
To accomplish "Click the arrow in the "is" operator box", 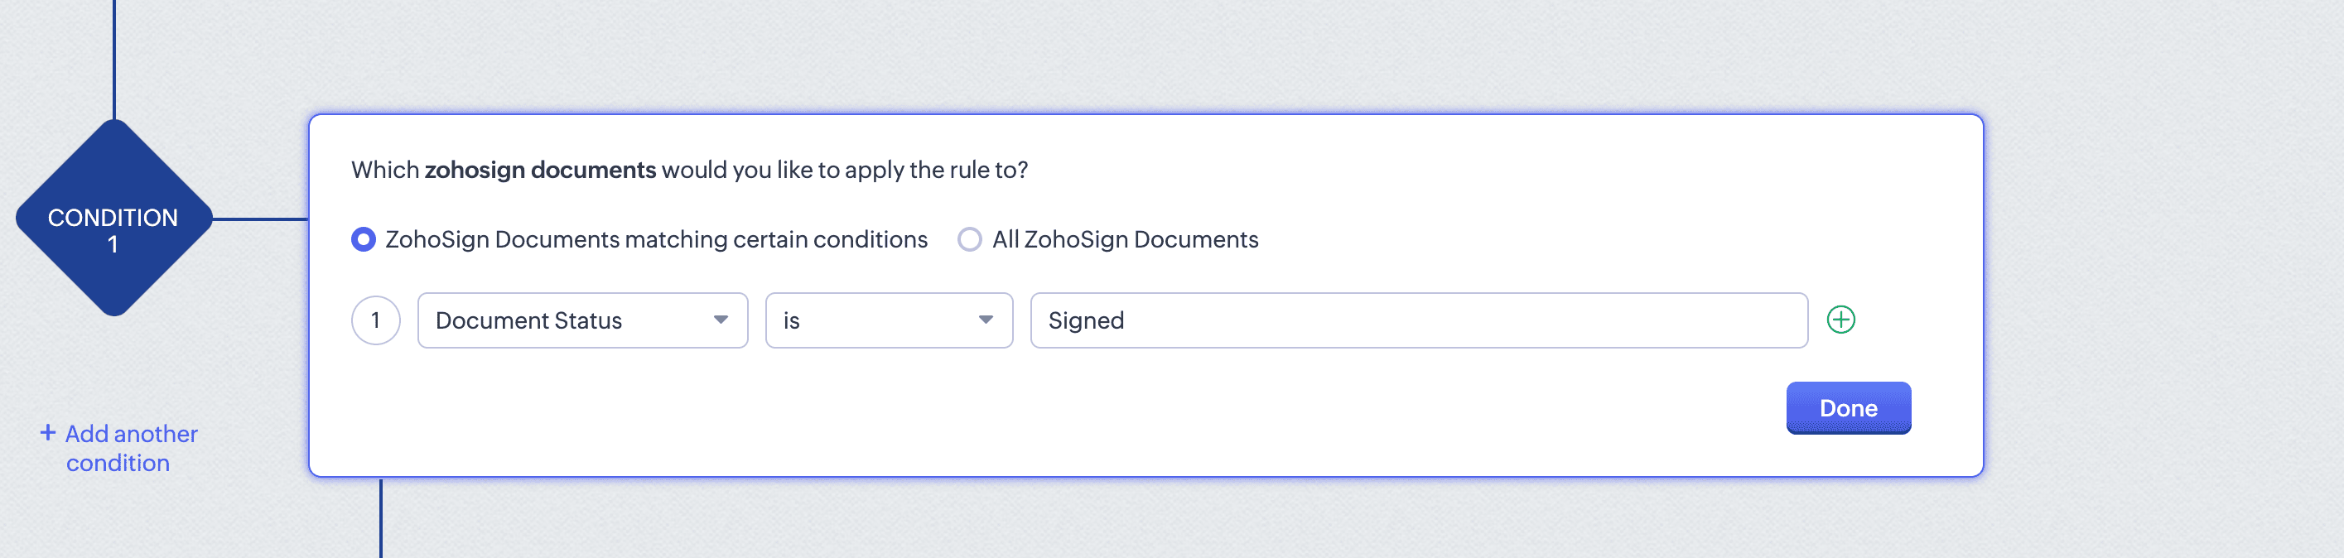I will tap(986, 320).
